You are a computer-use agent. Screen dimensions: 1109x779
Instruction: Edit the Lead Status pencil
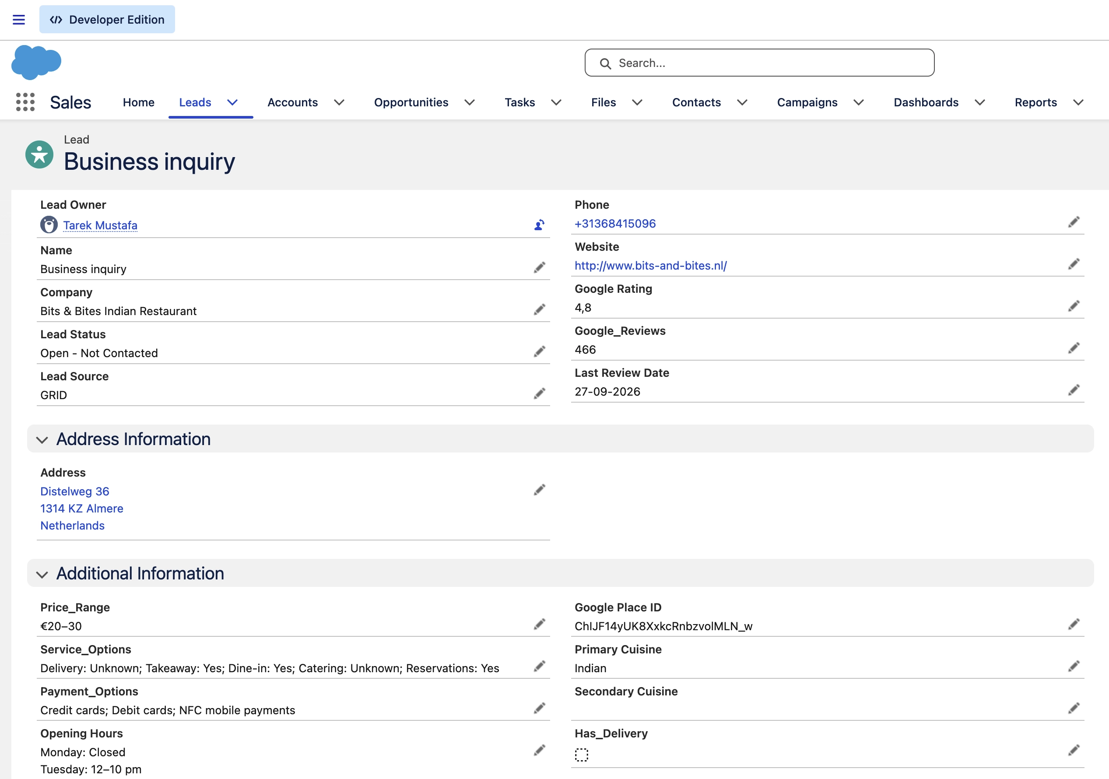540,351
